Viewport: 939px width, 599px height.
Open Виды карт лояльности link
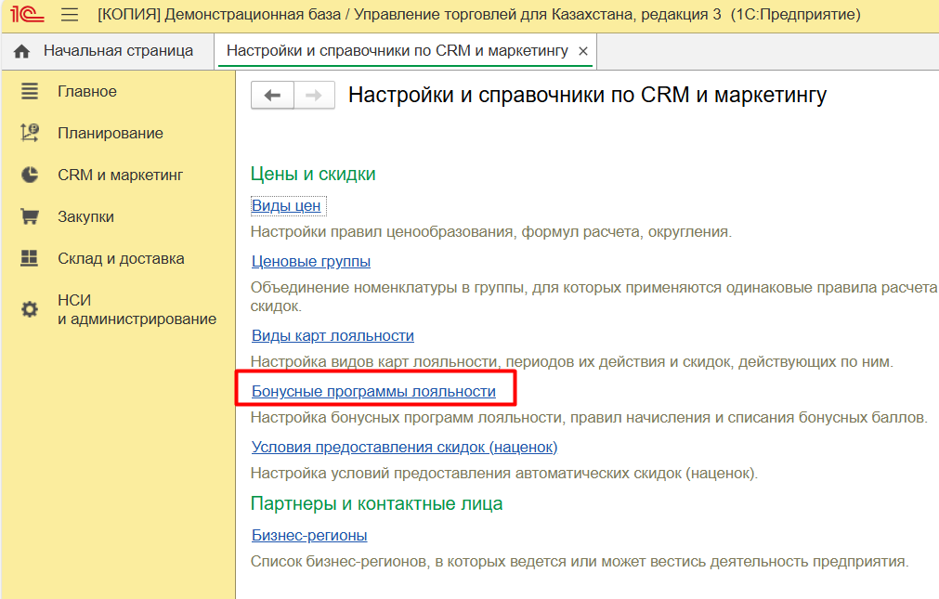[x=333, y=336]
